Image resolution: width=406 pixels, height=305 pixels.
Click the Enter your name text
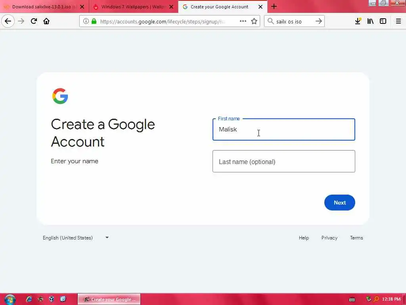pos(75,161)
